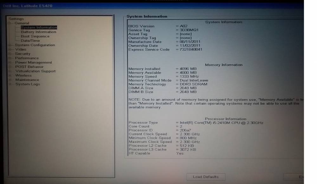Expand the Virtualization Support node
This screenshot has width=317, height=184.
click(x=10, y=71)
